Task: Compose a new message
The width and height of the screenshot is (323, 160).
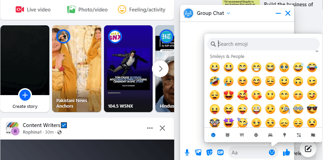Action: (308, 149)
